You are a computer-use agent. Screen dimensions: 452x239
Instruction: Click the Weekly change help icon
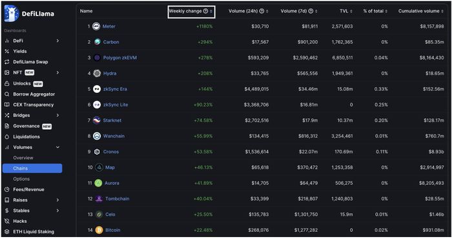pyautogui.click(x=205, y=11)
